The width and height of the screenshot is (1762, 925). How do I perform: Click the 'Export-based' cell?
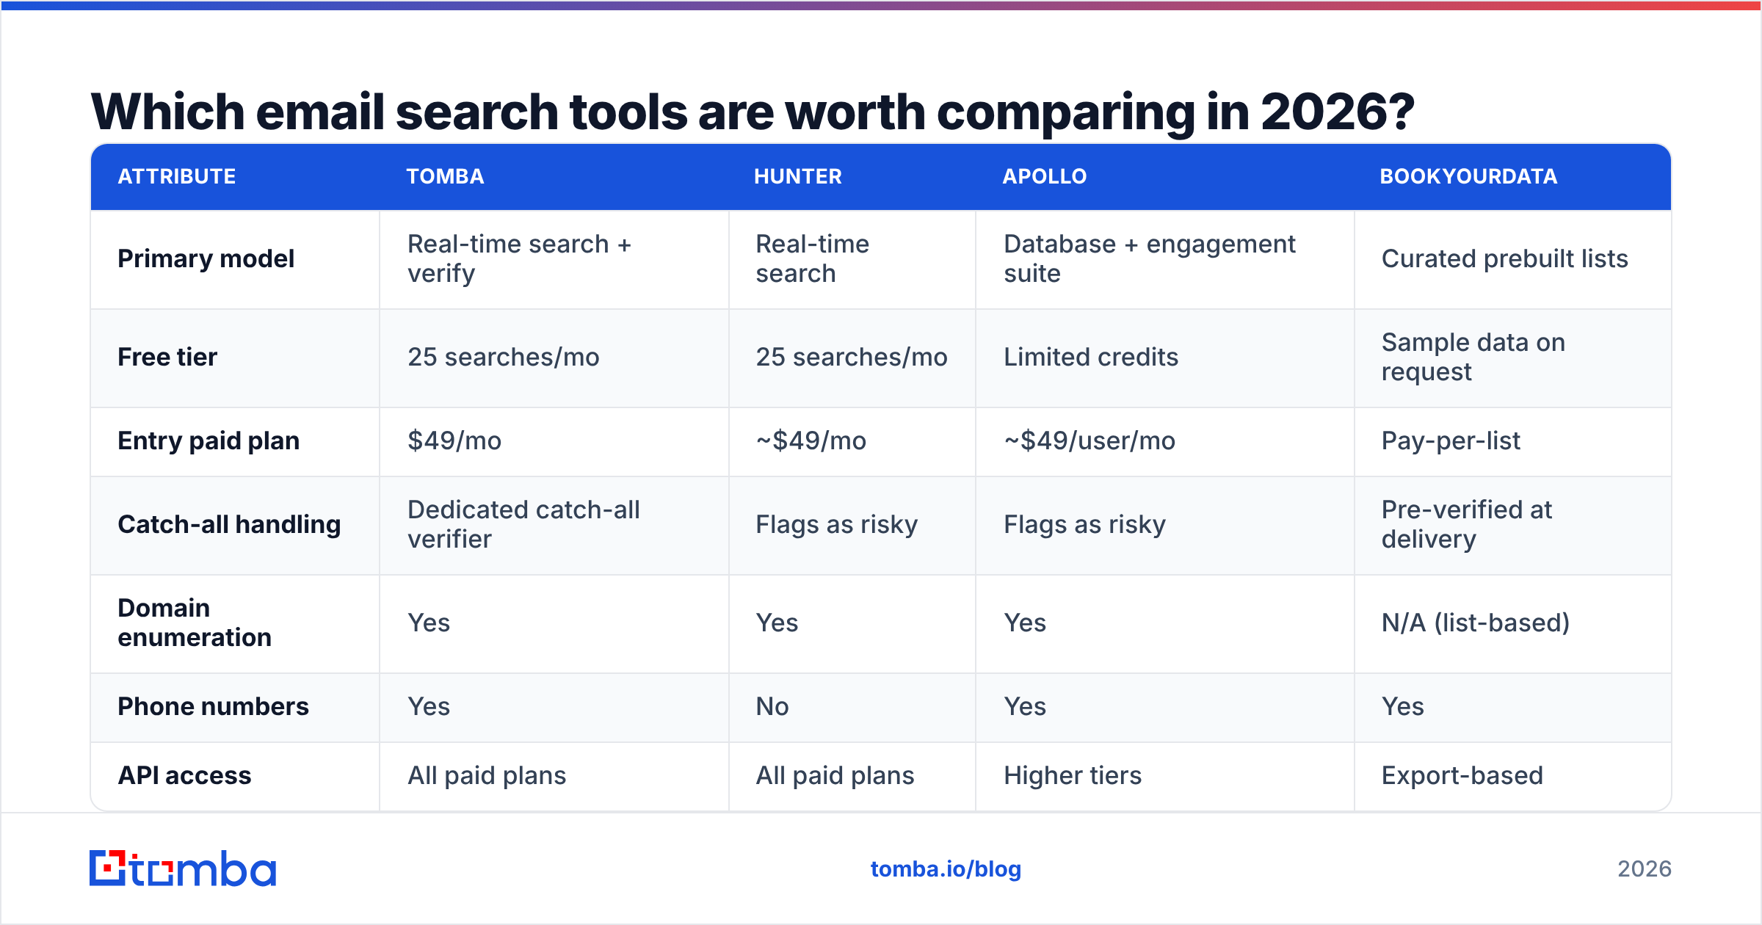1513,777
